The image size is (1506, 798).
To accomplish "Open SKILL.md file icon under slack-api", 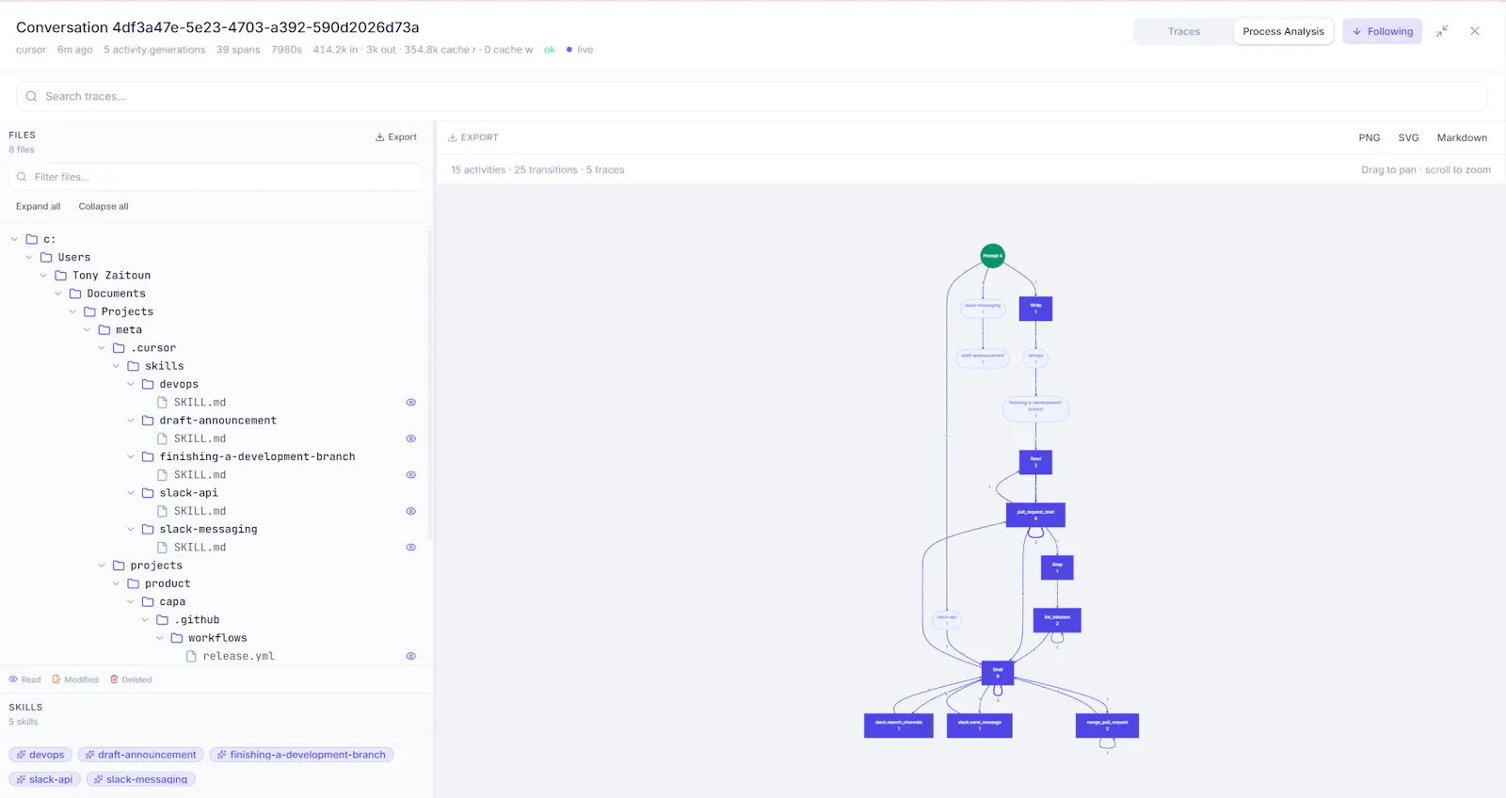I will [x=162, y=511].
